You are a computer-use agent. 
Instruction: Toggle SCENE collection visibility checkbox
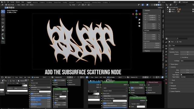tap(193, 9)
